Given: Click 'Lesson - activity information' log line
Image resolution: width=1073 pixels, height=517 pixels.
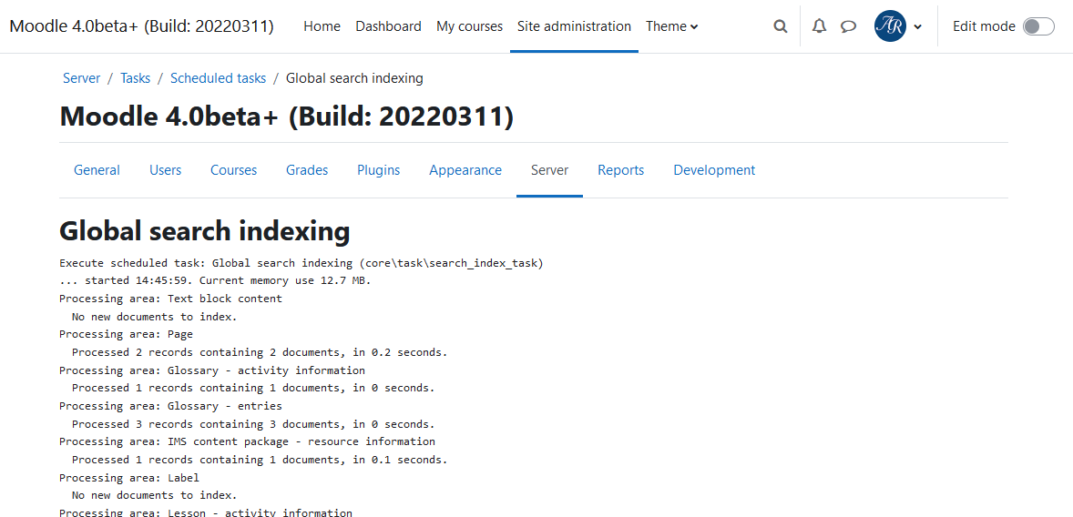Looking at the screenshot, I should 206,512.
